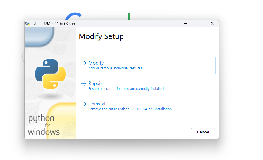Click the Modify Setup heading
The height and width of the screenshot is (160, 263).
(x=101, y=36)
